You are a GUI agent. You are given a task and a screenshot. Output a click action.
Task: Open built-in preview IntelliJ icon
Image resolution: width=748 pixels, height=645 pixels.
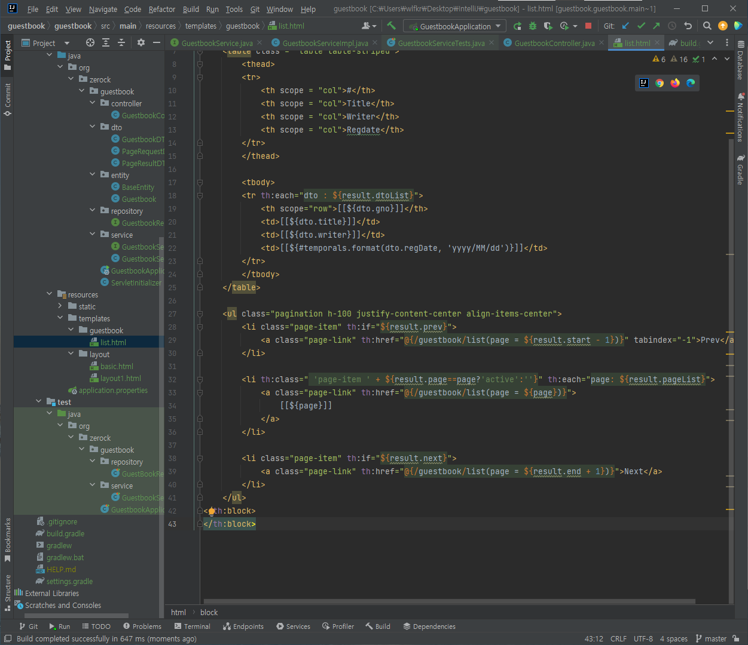tap(644, 83)
